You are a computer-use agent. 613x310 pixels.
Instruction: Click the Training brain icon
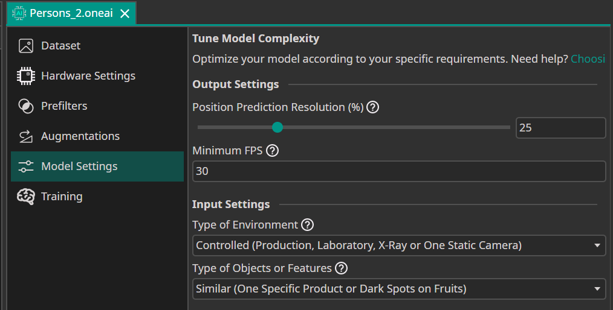[x=25, y=197]
